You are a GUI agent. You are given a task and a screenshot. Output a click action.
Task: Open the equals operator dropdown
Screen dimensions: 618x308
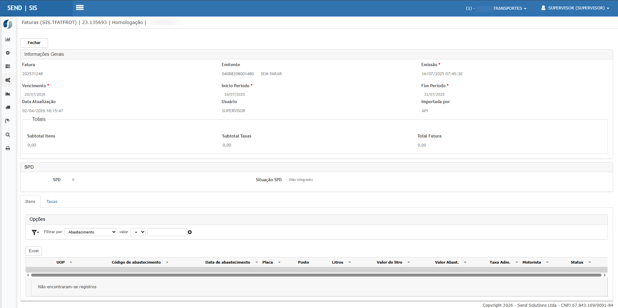138,232
